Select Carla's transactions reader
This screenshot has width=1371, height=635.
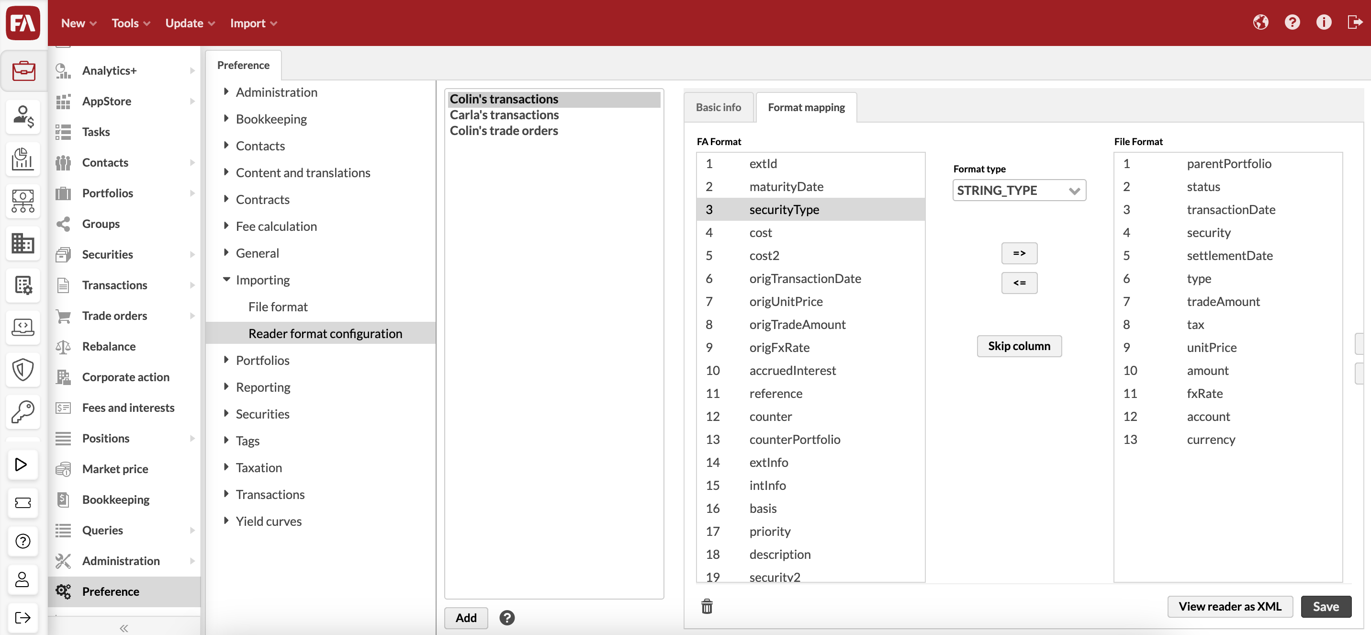[x=553, y=115]
